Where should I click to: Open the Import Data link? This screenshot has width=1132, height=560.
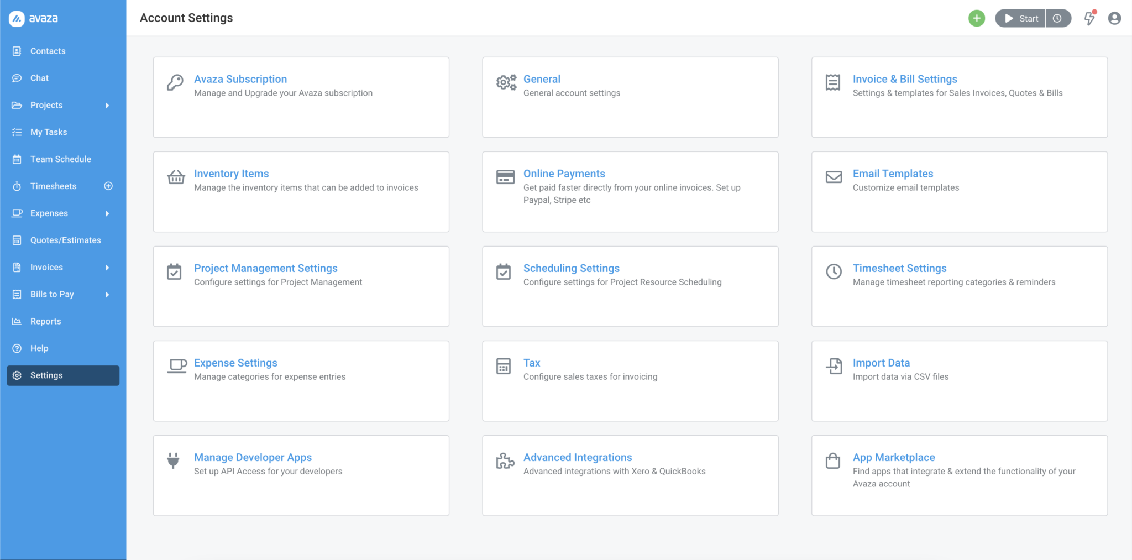(x=881, y=363)
